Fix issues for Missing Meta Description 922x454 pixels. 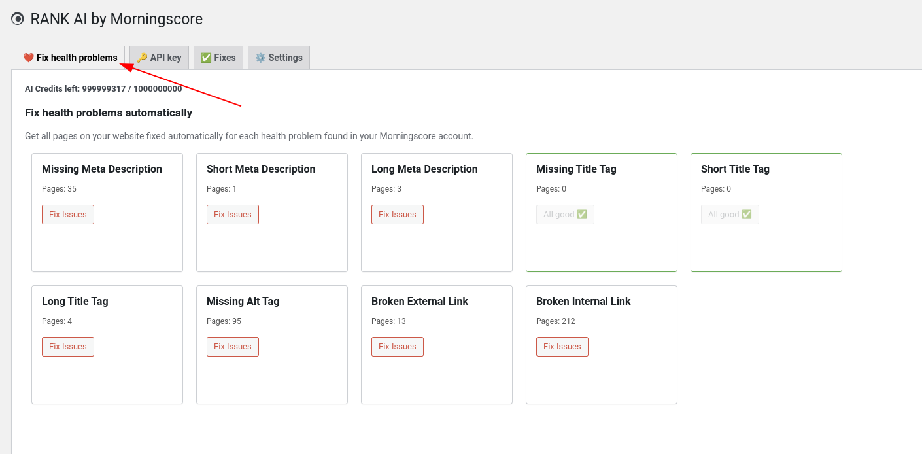(68, 215)
